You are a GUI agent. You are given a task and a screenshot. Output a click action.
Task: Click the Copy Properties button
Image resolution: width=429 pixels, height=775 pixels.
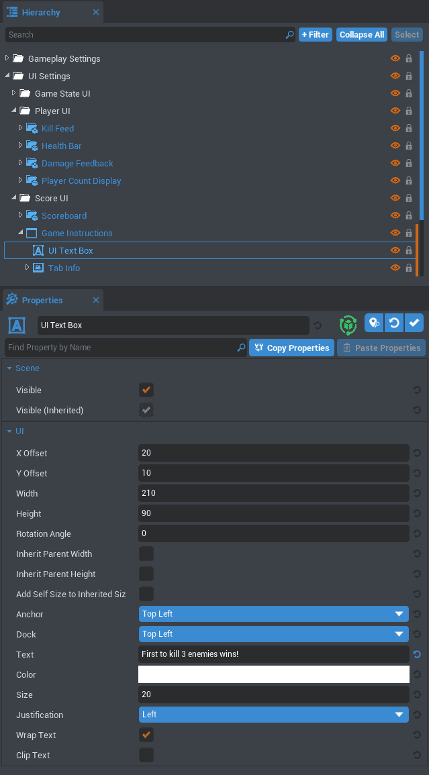291,348
